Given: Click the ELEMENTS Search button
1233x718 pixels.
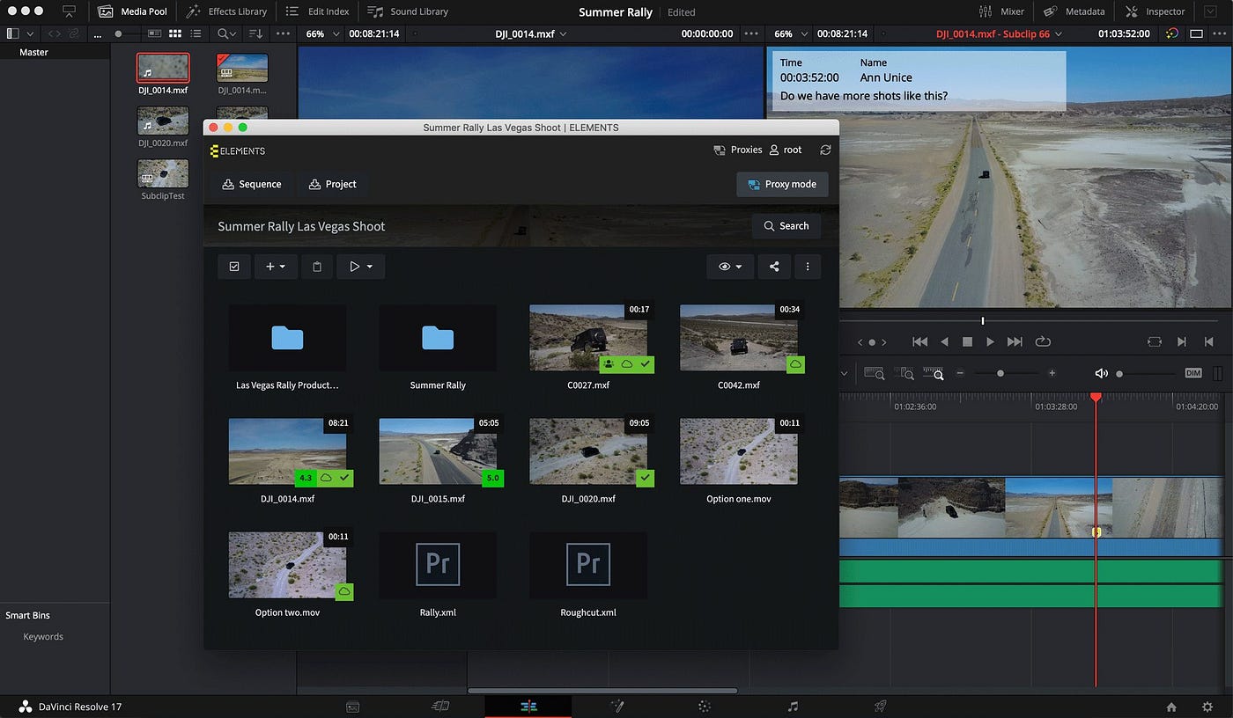Looking at the screenshot, I should pos(786,226).
